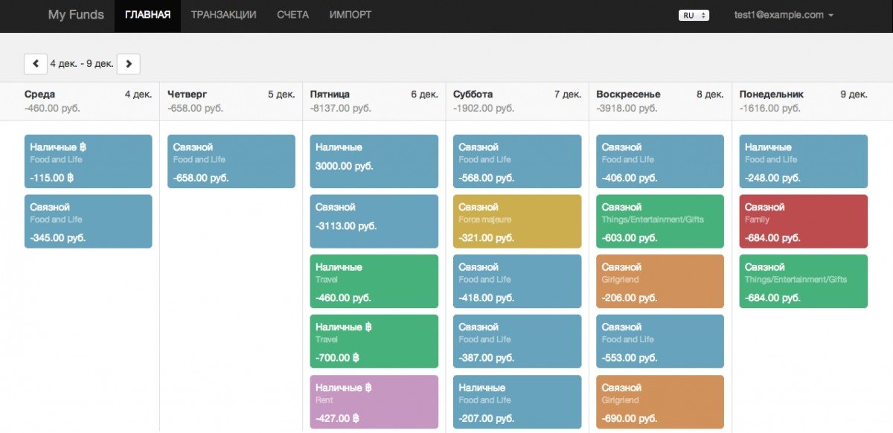Viewport: 893px width, 433px height.
Task: Open Связной -658.00 руб. Thursday transaction
Action: click(x=231, y=161)
